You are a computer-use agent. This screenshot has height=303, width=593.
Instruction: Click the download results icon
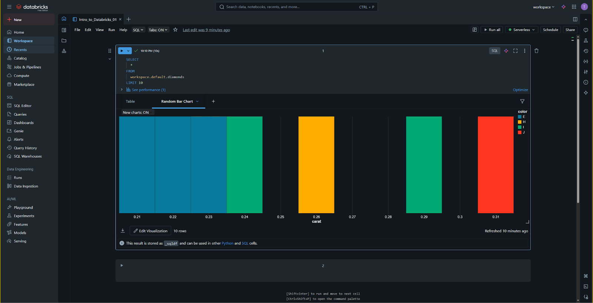click(x=123, y=231)
